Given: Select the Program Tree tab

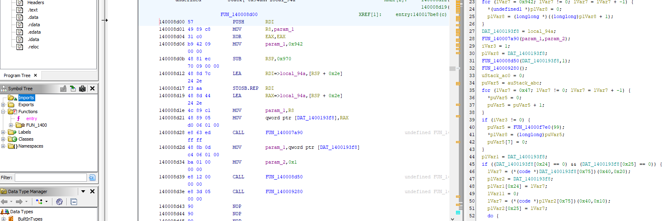Looking at the screenshot, I should [x=17, y=75].
